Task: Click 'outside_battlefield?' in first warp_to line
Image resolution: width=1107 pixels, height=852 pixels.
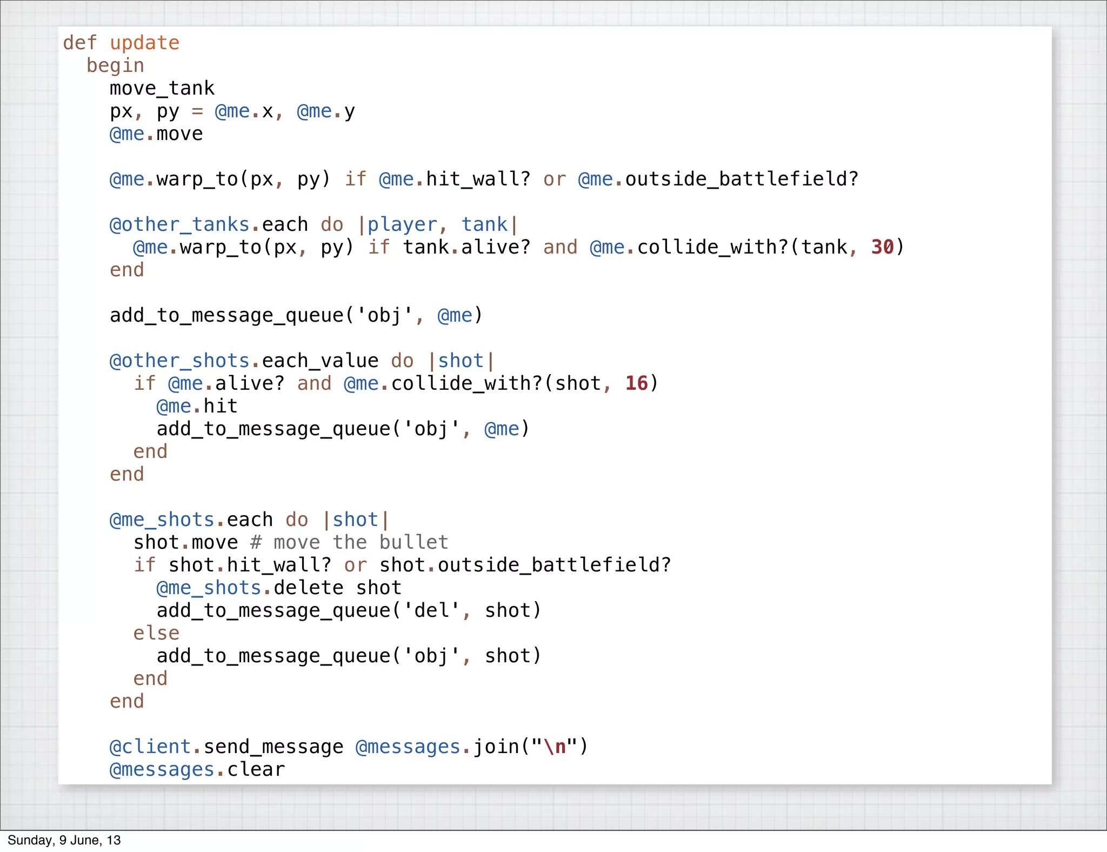Action: [742, 179]
